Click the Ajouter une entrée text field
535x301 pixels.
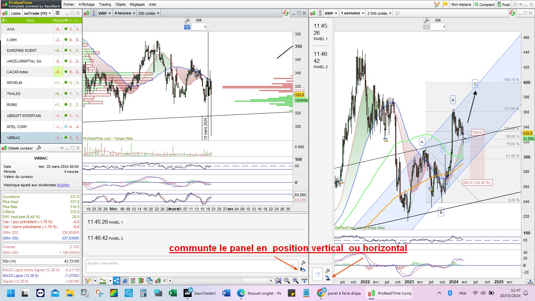(x=192, y=266)
